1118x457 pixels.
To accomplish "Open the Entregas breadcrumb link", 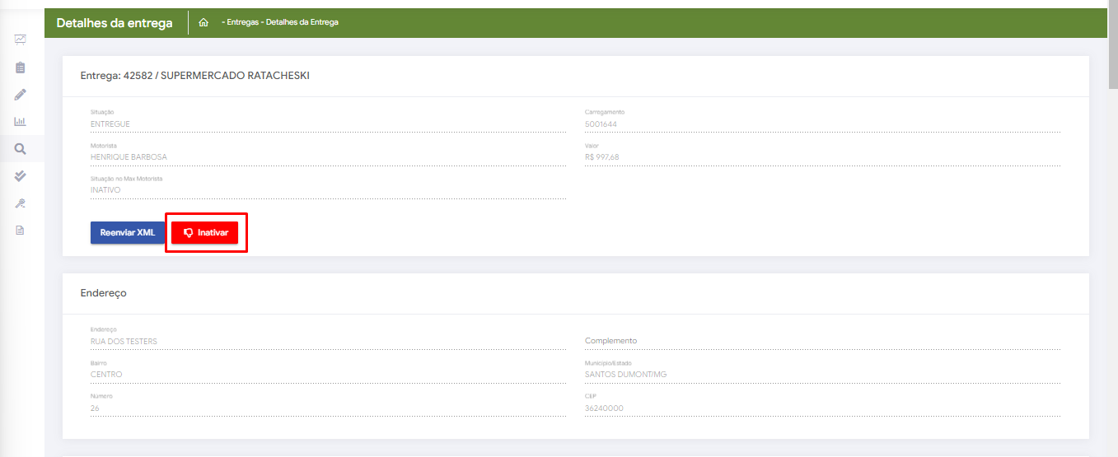I will coord(243,22).
